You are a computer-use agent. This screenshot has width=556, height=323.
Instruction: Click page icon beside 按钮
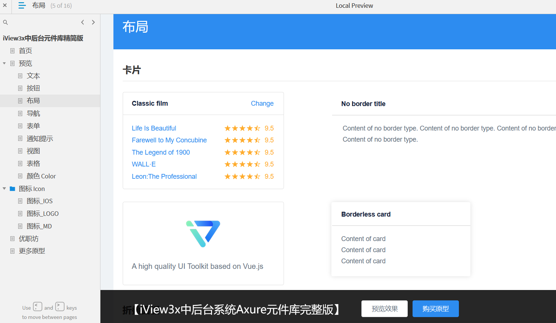[x=20, y=88]
